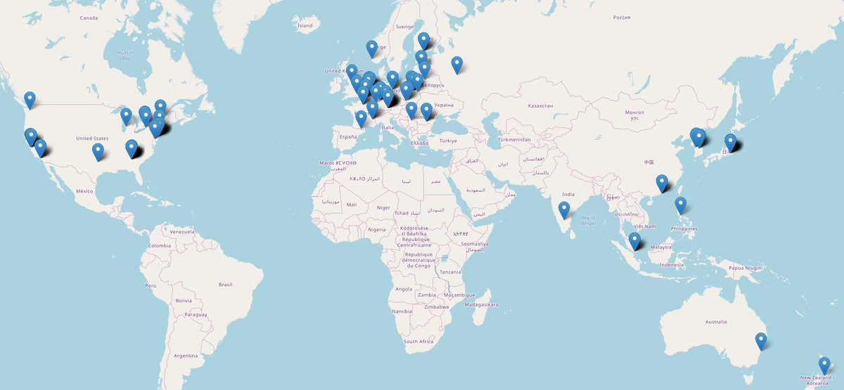Click the Canada country label

coord(89,18)
